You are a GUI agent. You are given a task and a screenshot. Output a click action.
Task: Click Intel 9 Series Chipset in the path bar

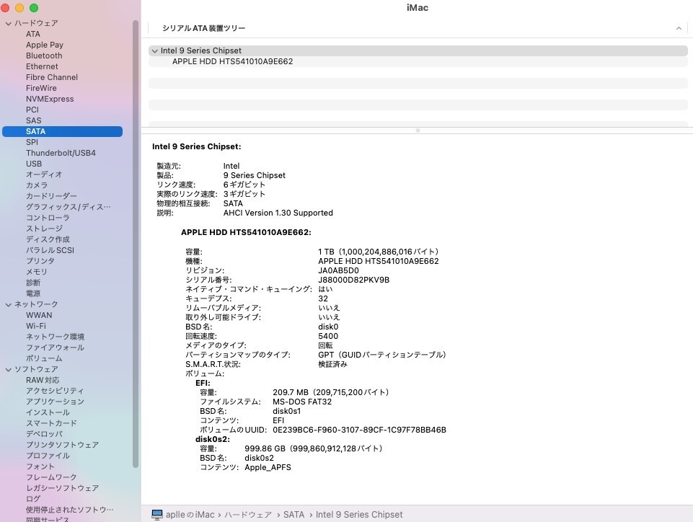tap(359, 515)
